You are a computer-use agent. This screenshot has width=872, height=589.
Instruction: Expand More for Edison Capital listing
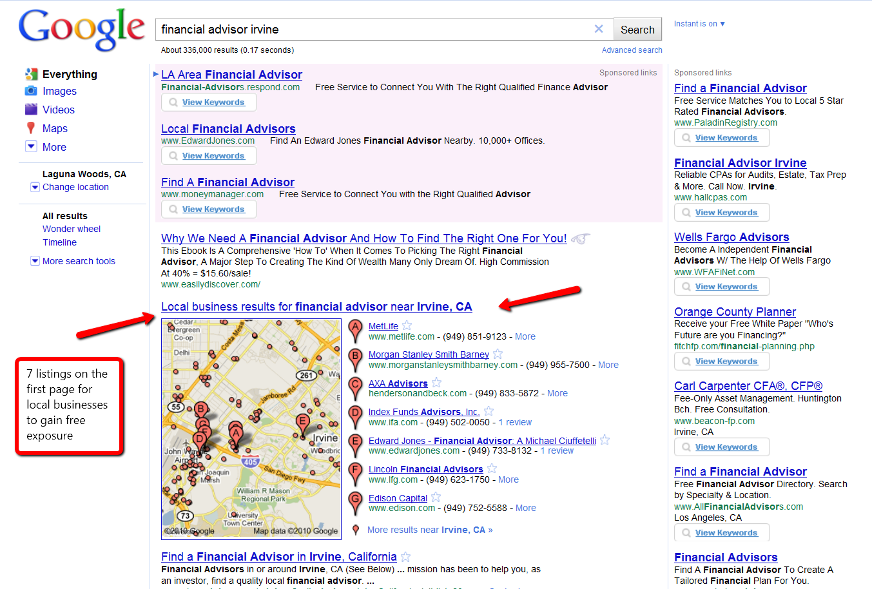[526, 508]
